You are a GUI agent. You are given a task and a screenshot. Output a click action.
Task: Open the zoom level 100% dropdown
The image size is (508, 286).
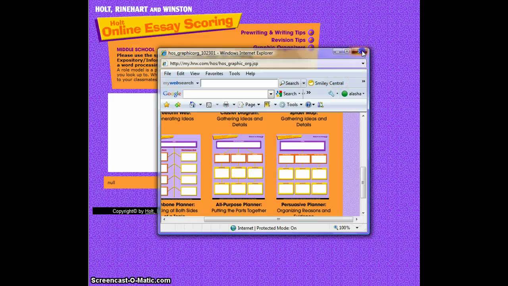(357, 228)
